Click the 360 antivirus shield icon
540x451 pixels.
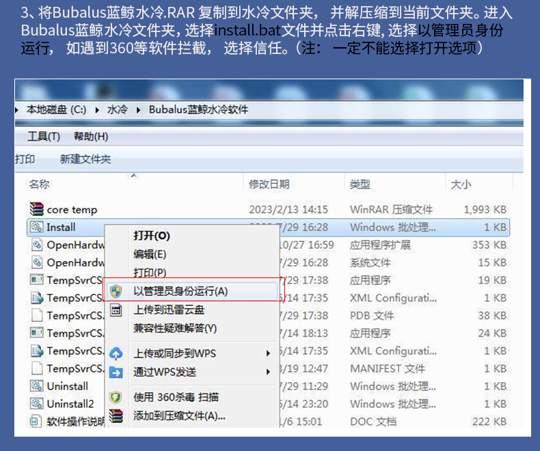(x=116, y=397)
